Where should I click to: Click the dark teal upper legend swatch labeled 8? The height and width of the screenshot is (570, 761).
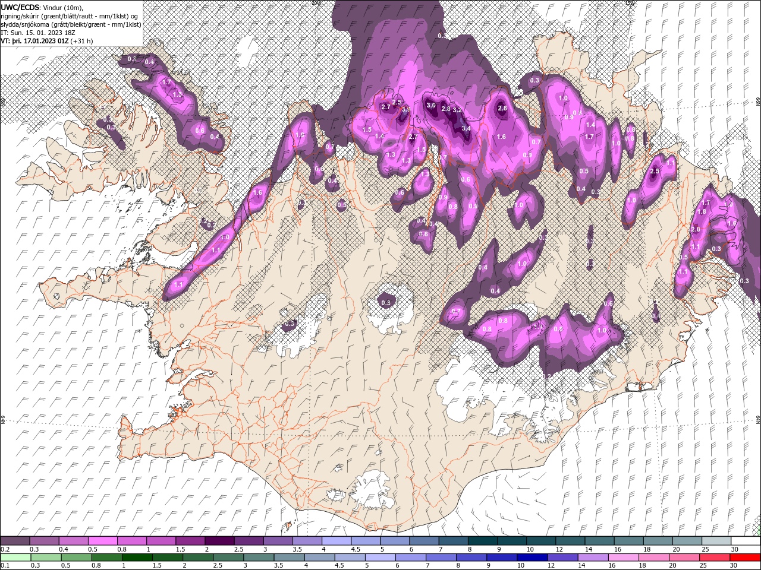pyautogui.click(x=482, y=541)
